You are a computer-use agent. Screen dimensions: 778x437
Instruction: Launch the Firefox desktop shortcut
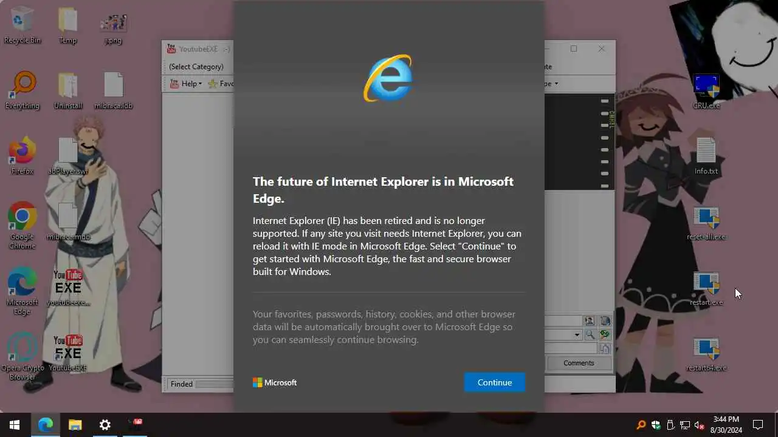[22, 157]
